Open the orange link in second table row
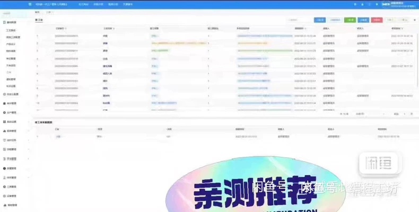 tap(179, 43)
